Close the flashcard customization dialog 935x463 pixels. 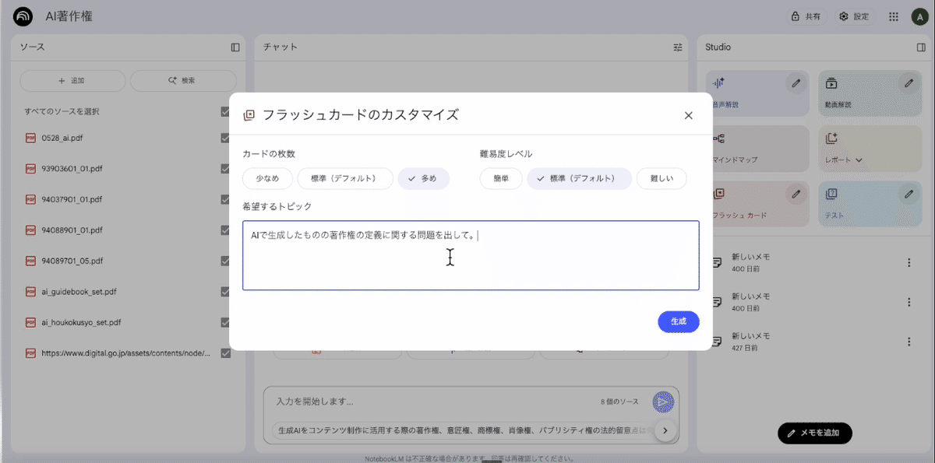(688, 116)
